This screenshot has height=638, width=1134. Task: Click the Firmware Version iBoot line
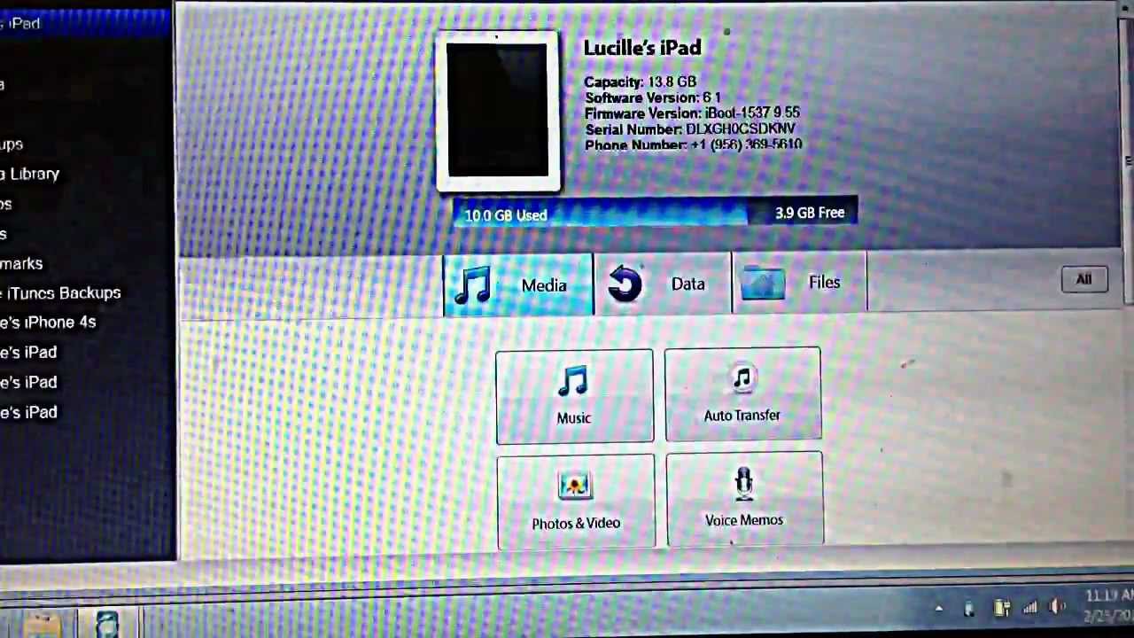click(692, 113)
